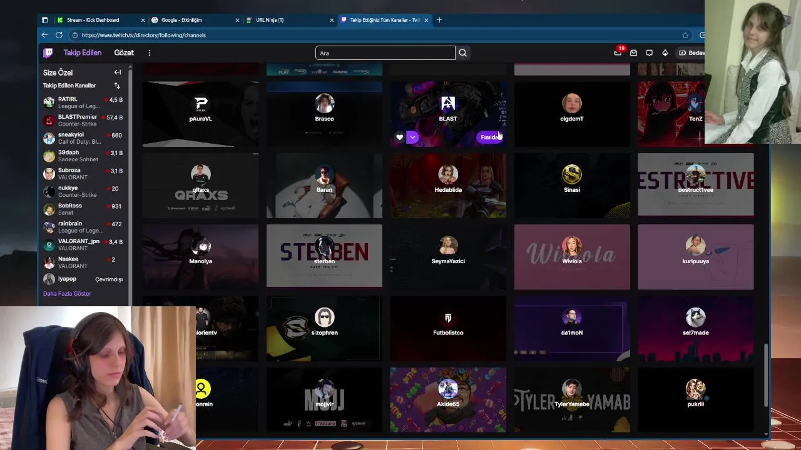Open sneakylol channel in sidebar

click(x=83, y=138)
